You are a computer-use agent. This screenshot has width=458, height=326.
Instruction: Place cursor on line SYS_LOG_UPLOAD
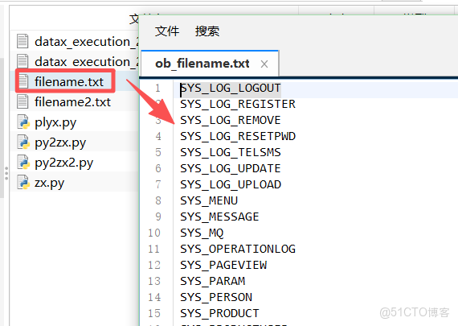[231, 184]
